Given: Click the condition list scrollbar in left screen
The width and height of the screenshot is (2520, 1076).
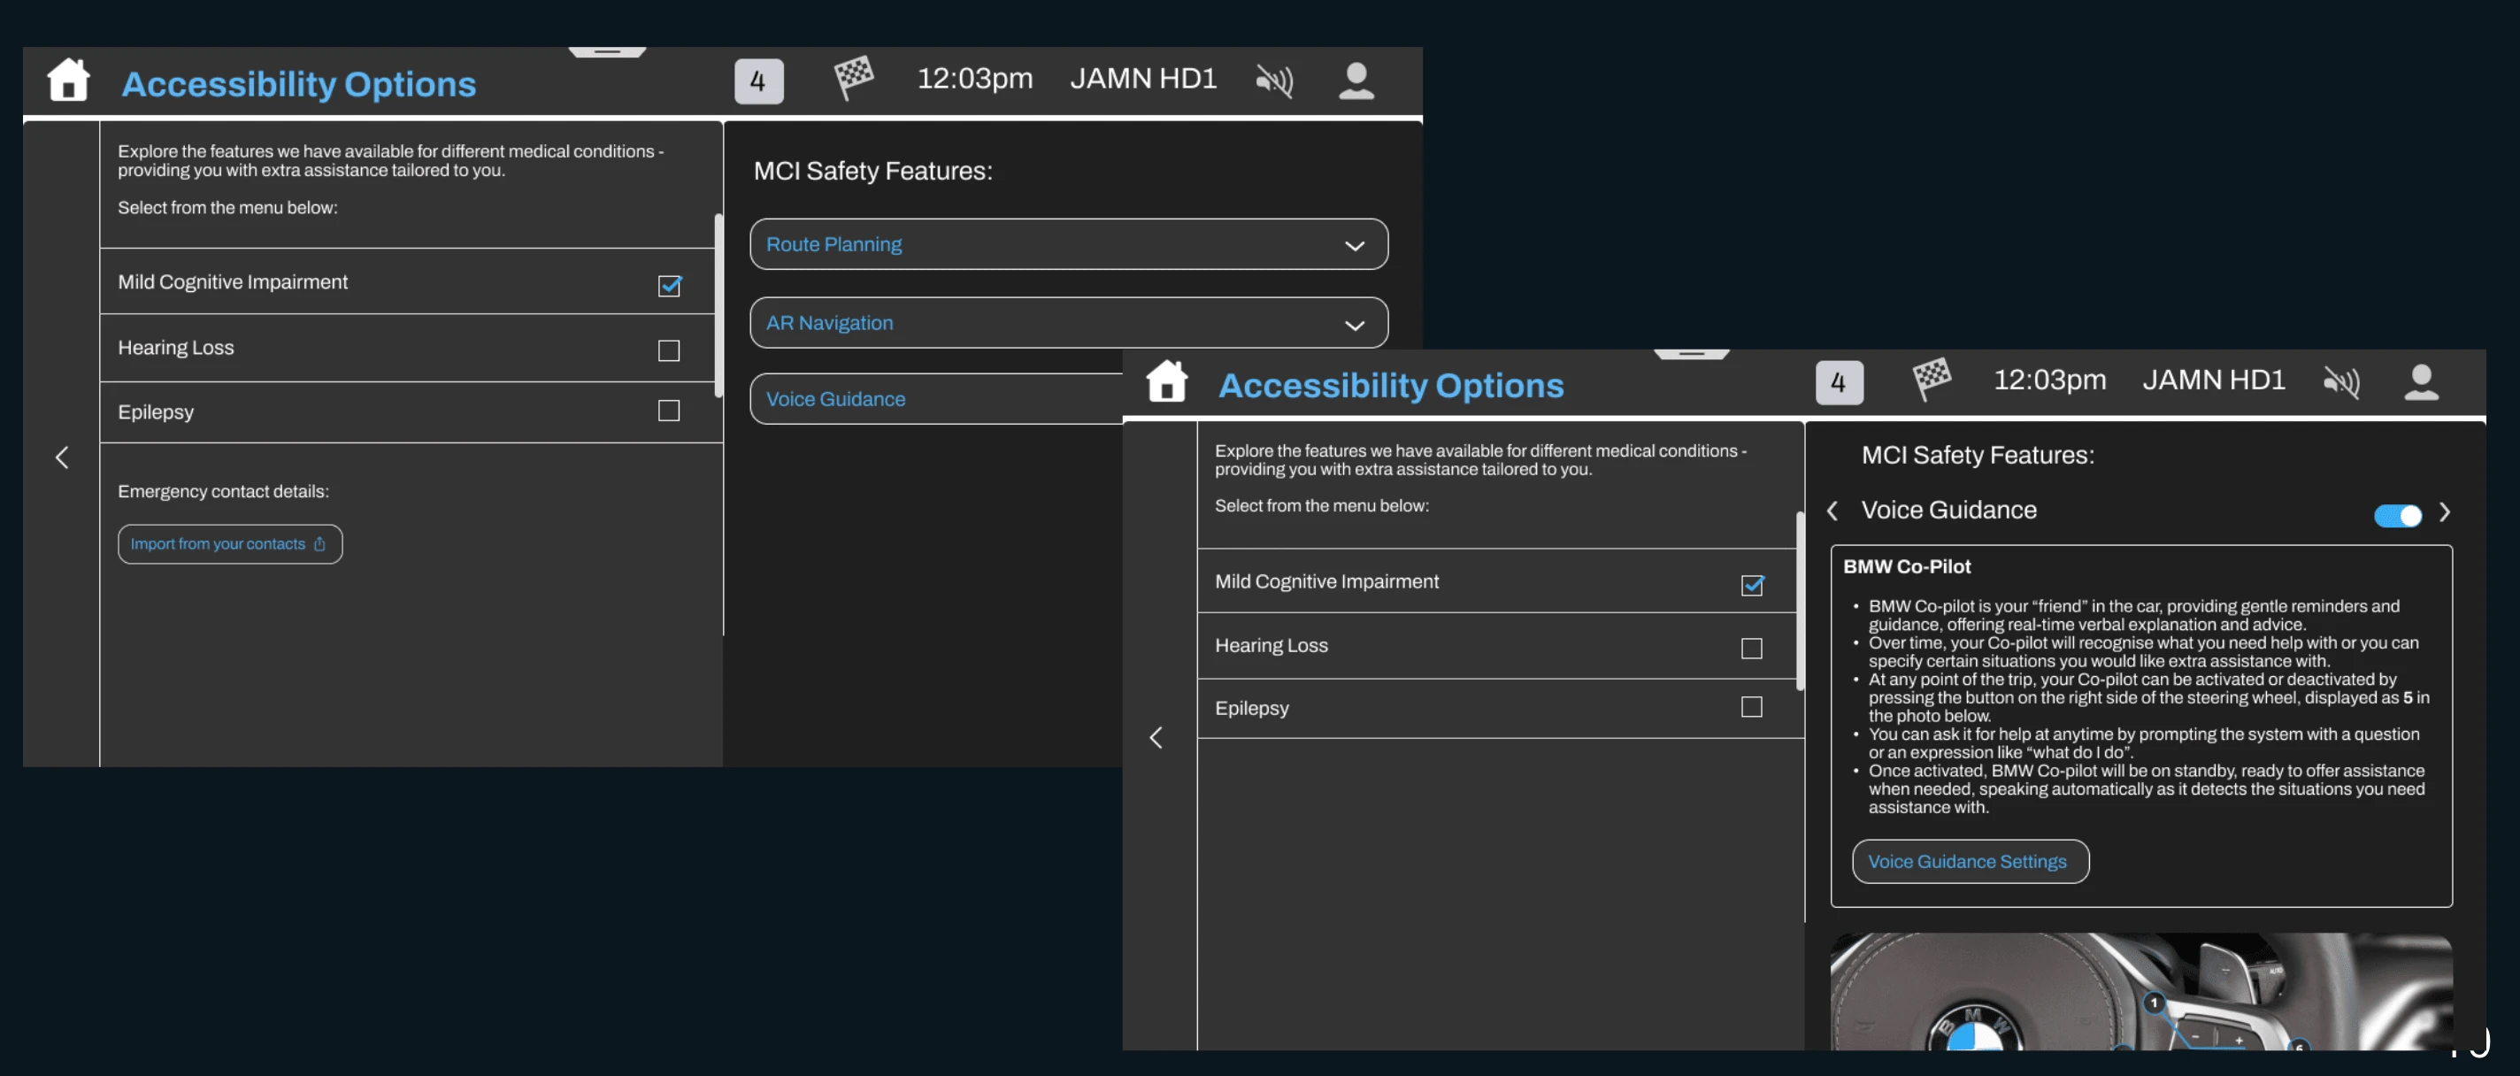Looking at the screenshot, I should pyautogui.click(x=718, y=305).
